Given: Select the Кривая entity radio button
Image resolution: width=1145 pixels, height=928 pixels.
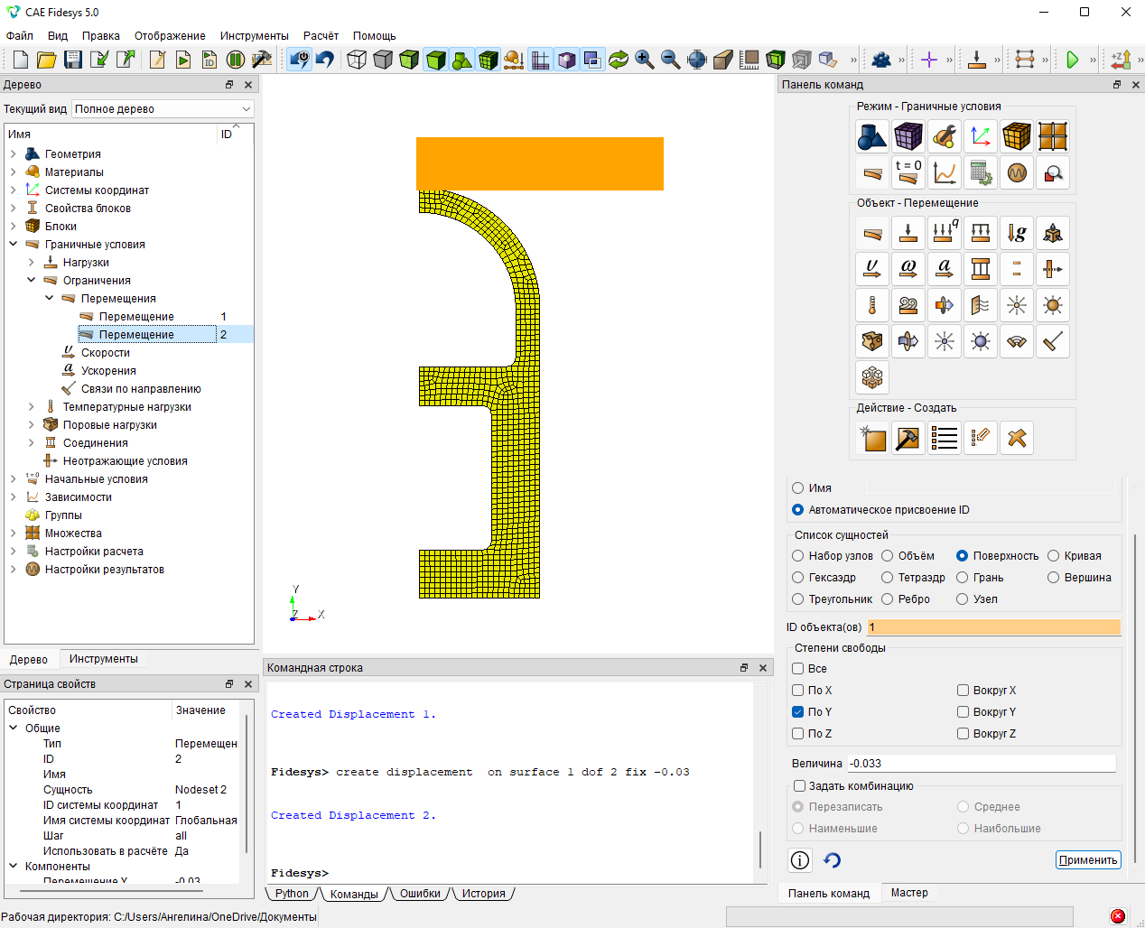Looking at the screenshot, I should pyautogui.click(x=1053, y=556).
